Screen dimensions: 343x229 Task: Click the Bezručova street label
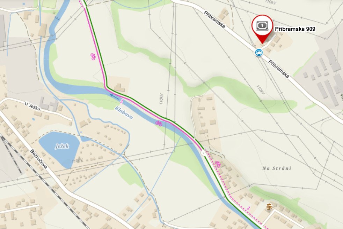point(38,159)
